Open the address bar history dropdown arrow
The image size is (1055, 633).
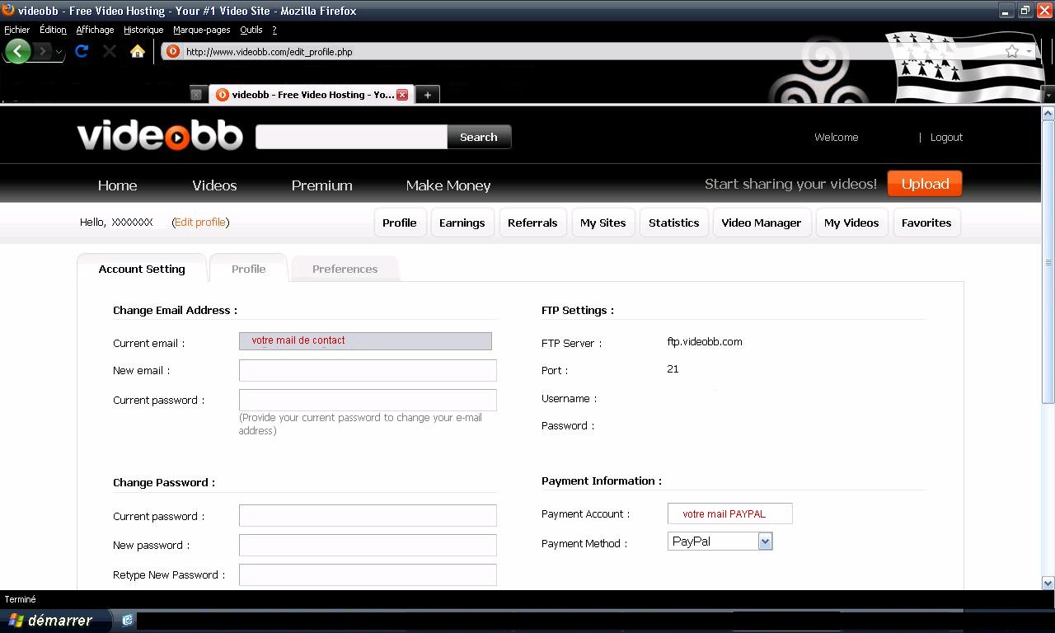coord(1029,51)
